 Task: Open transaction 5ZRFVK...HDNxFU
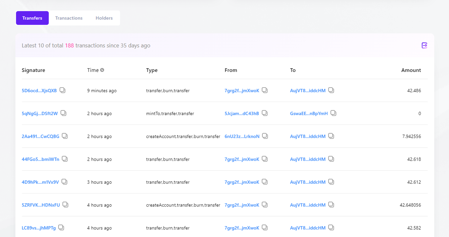(x=41, y=205)
